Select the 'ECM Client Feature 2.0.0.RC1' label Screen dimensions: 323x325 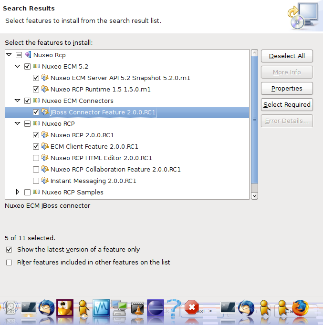[94, 146]
